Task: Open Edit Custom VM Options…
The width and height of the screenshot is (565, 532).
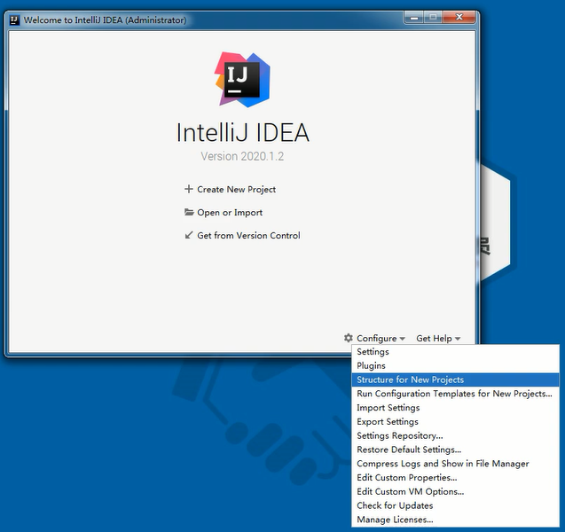Action: tap(456, 492)
